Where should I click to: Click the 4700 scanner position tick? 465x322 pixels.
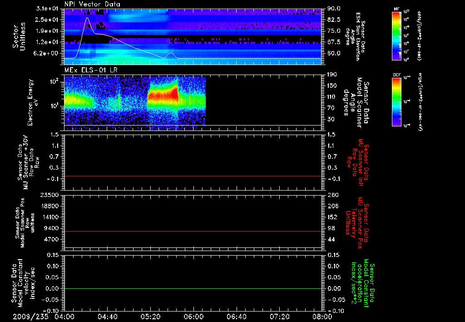point(52,239)
